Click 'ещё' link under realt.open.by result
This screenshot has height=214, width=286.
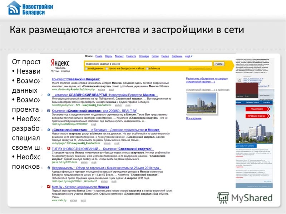[114, 181]
